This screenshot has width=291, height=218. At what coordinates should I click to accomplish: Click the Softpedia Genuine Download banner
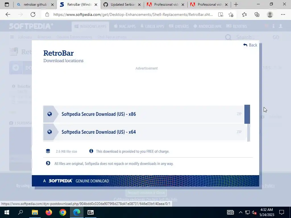pos(145,181)
